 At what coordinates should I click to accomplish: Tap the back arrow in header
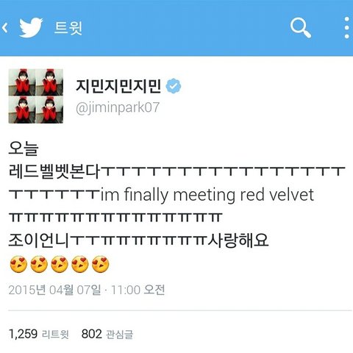pos(4,27)
